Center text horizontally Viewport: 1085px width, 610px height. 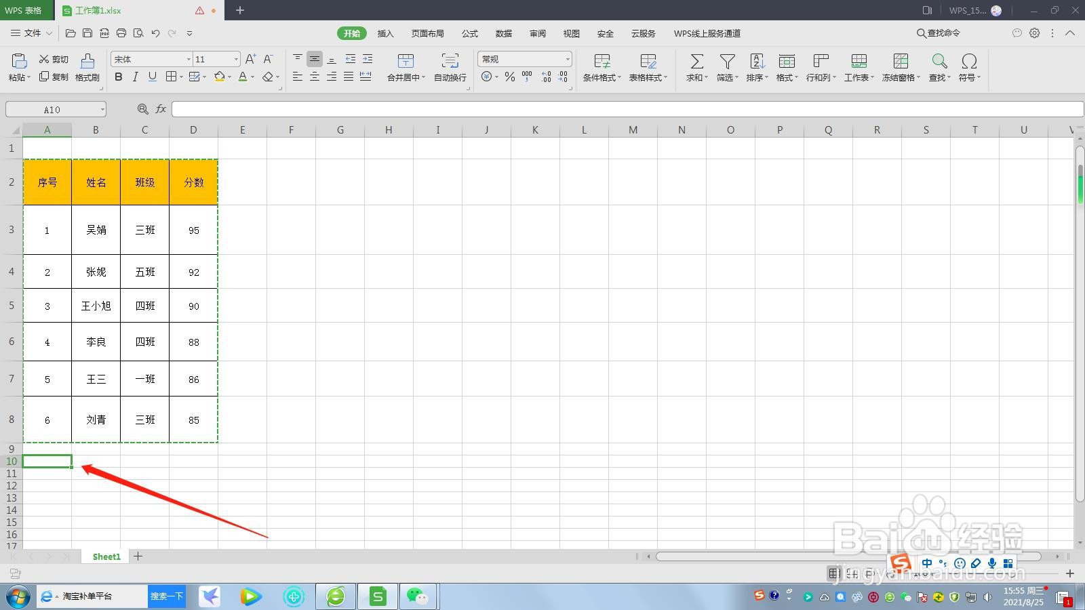(x=315, y=77)
